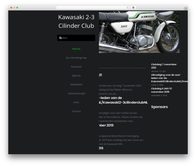Click the search magnifier icon
The image size is (196, 166).
[x=60, y=38]
